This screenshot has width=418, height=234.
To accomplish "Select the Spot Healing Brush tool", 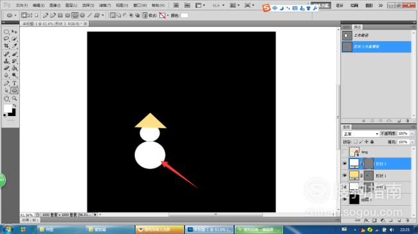I will [6, 54].
